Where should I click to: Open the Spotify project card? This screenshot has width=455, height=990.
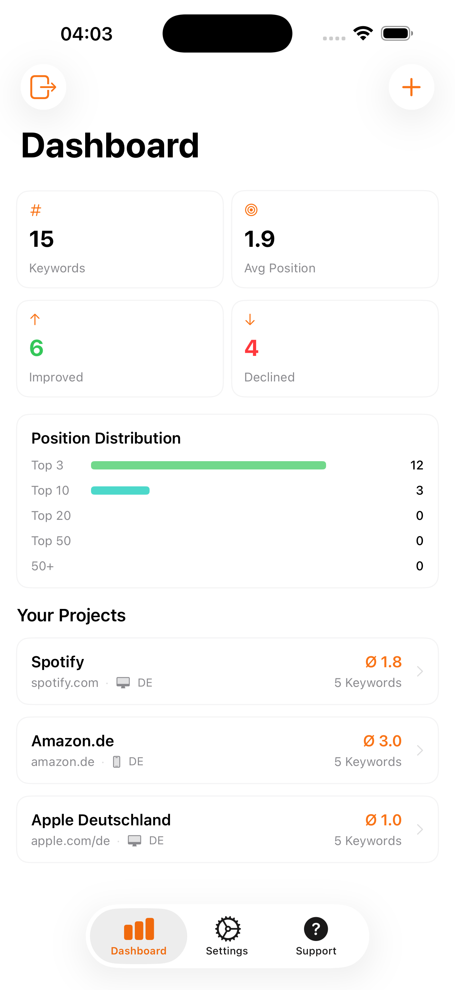(192, 671)
